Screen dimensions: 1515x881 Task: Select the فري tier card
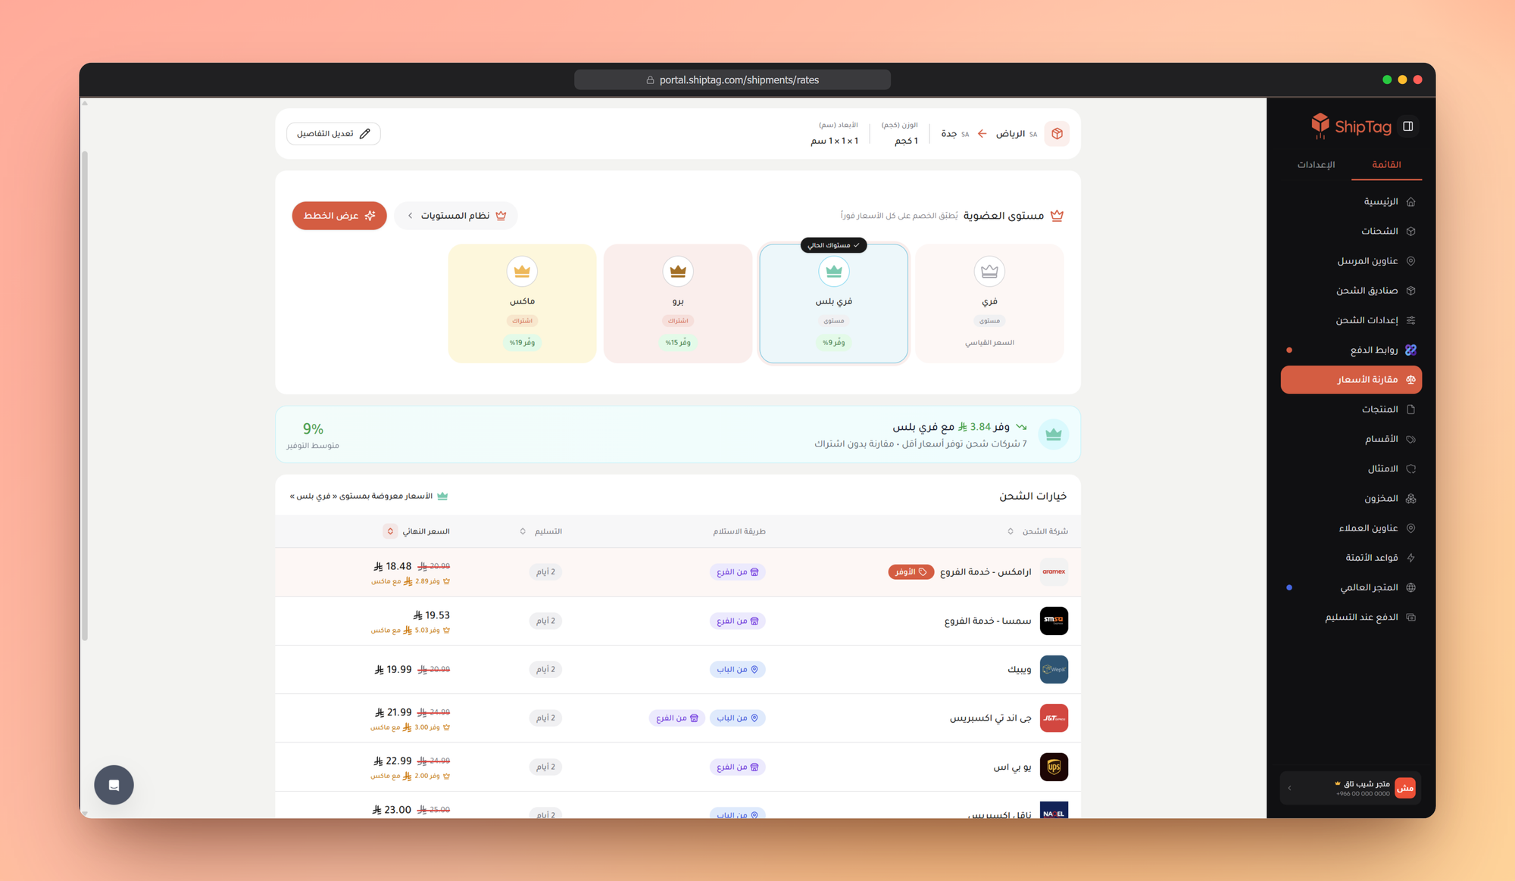(x=989, y=303)
